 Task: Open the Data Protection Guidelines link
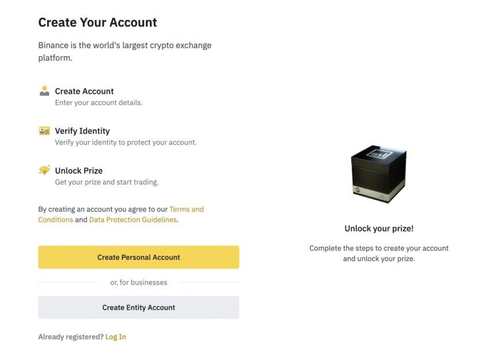click(133, 220)
